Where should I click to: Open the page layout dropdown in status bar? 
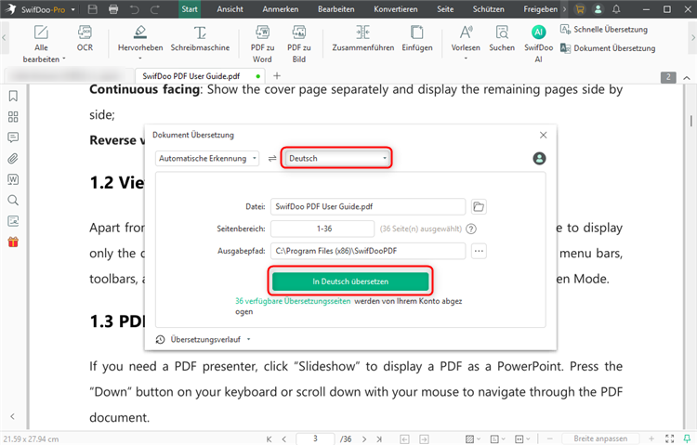(497, 439)
